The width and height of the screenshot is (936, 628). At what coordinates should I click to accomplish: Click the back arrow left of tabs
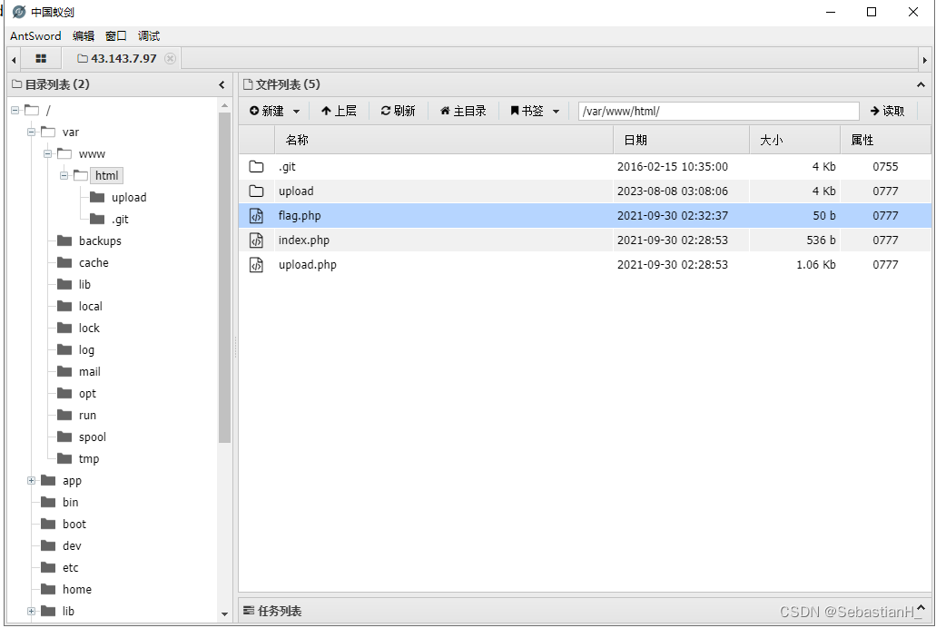(12, 57)
